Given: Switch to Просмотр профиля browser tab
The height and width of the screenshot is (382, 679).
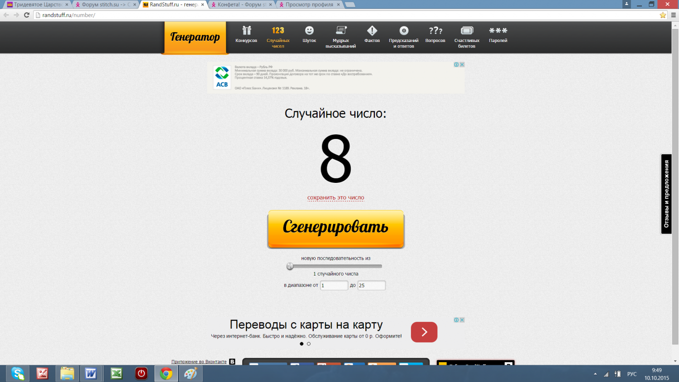Looking at the screenshot, I should (309, 5).
